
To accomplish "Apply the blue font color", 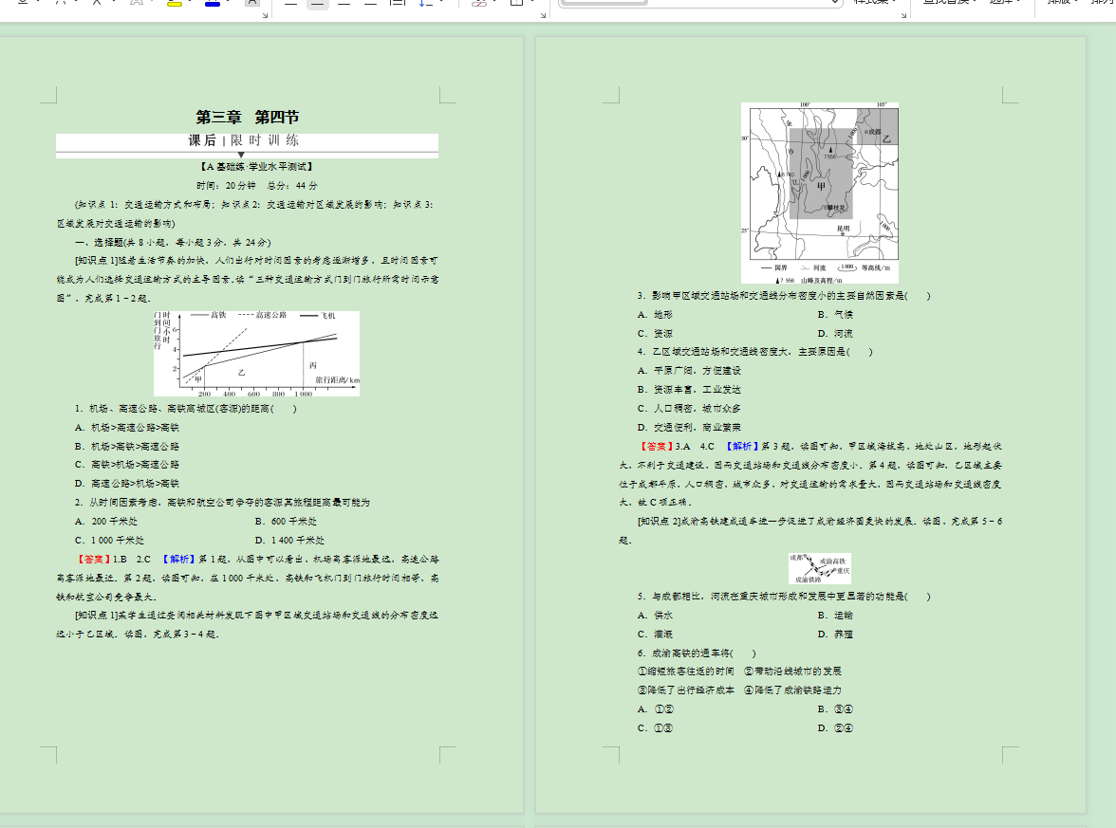I will [x=213, y=4].
